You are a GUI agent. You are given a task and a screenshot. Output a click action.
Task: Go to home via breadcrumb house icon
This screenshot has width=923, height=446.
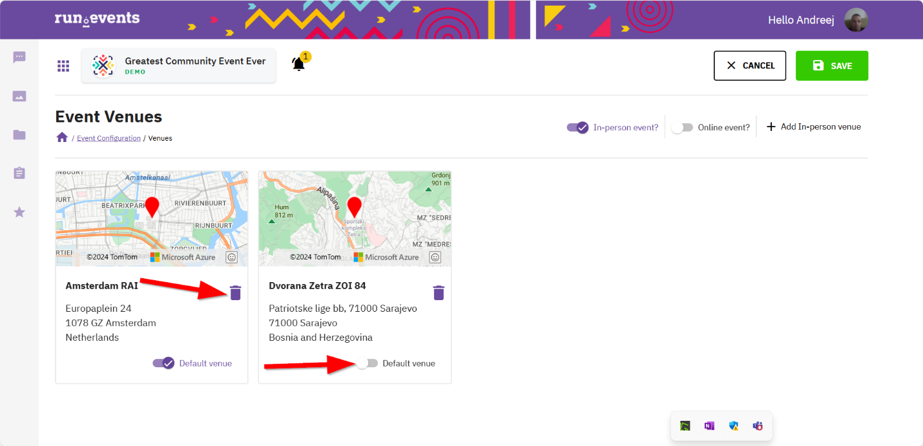pyautogui.click(x=62, y=137)
